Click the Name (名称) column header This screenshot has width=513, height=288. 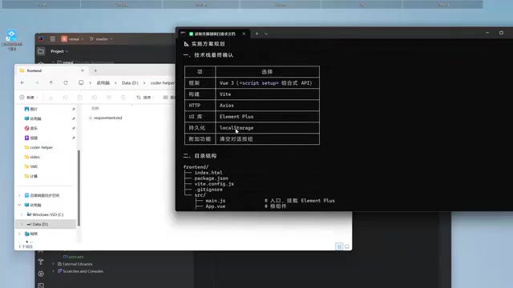click(95, 108)
